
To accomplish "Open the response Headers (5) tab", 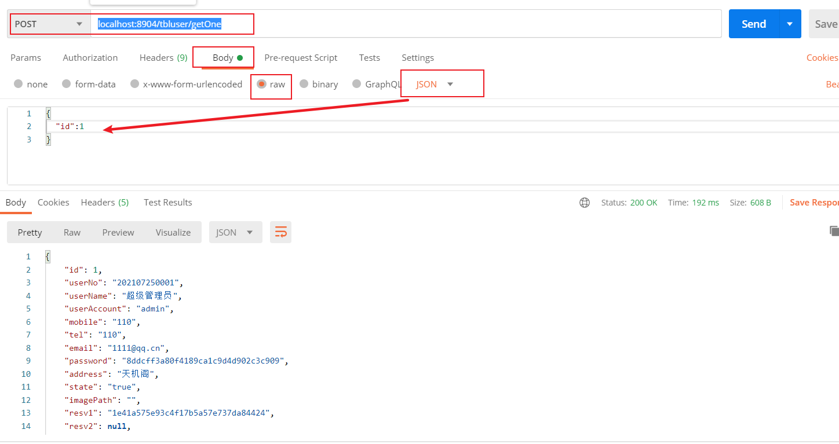I will coord(105,202).
